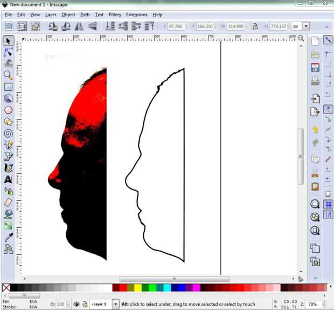The height and width of the screenshot is (310, 334).
Task: Select the Pencil freehand tool
Action: pyautogui.click(x=8, y=145)
